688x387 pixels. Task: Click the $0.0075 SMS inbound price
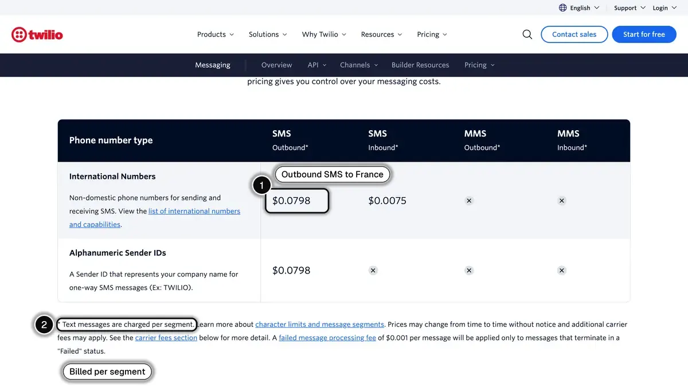click(x=387, y=201)
